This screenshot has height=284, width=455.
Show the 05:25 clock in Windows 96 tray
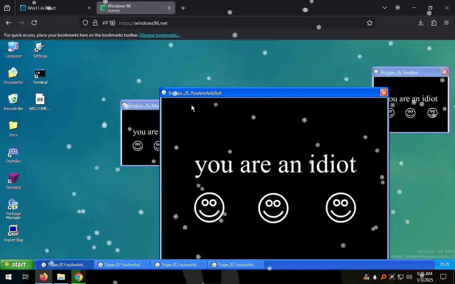[444, 264]
